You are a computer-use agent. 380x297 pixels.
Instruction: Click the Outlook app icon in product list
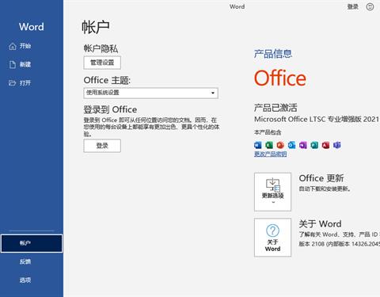tap(291, 145)
